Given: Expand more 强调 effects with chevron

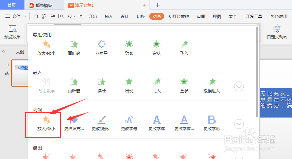Looking at the screenshot, I should pos(239,124).
